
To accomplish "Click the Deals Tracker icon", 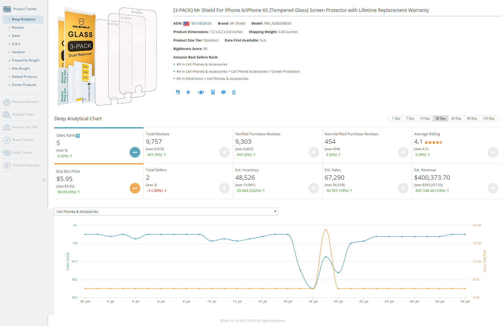I will coord(7,153).
